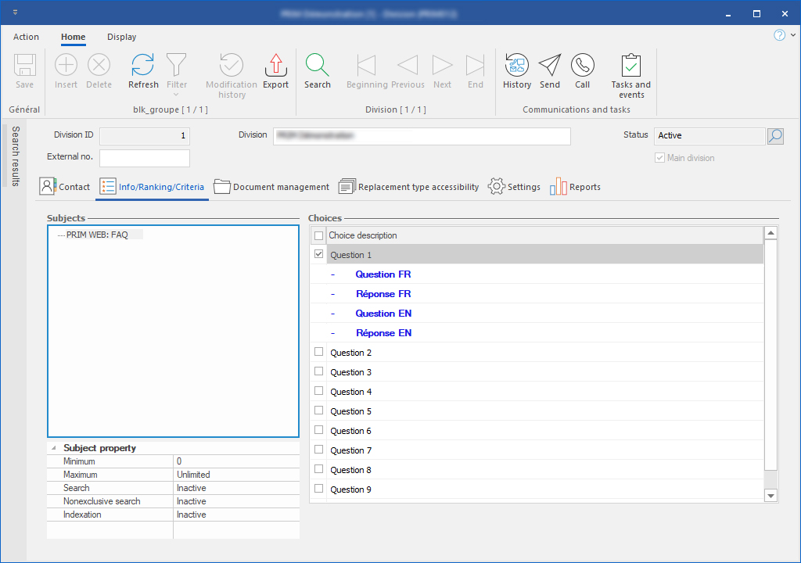The height and width of the screenshot is (563, 801).
Task: Click the Refresh icon in the ribbon
Action: click(x=143, y=66)
